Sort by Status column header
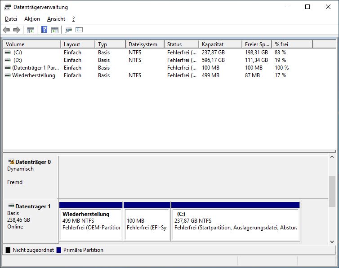 point(182,44)
